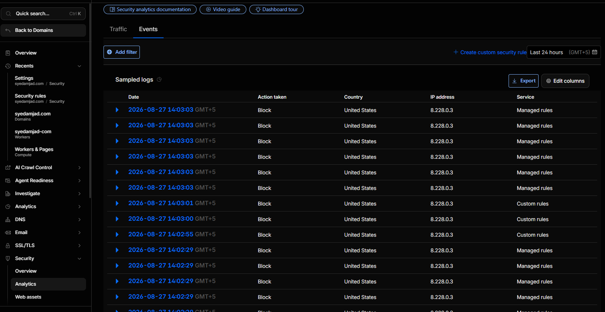Expand the 14:03:00 log row
605x312 pixels.
click(x=117, y=219)
